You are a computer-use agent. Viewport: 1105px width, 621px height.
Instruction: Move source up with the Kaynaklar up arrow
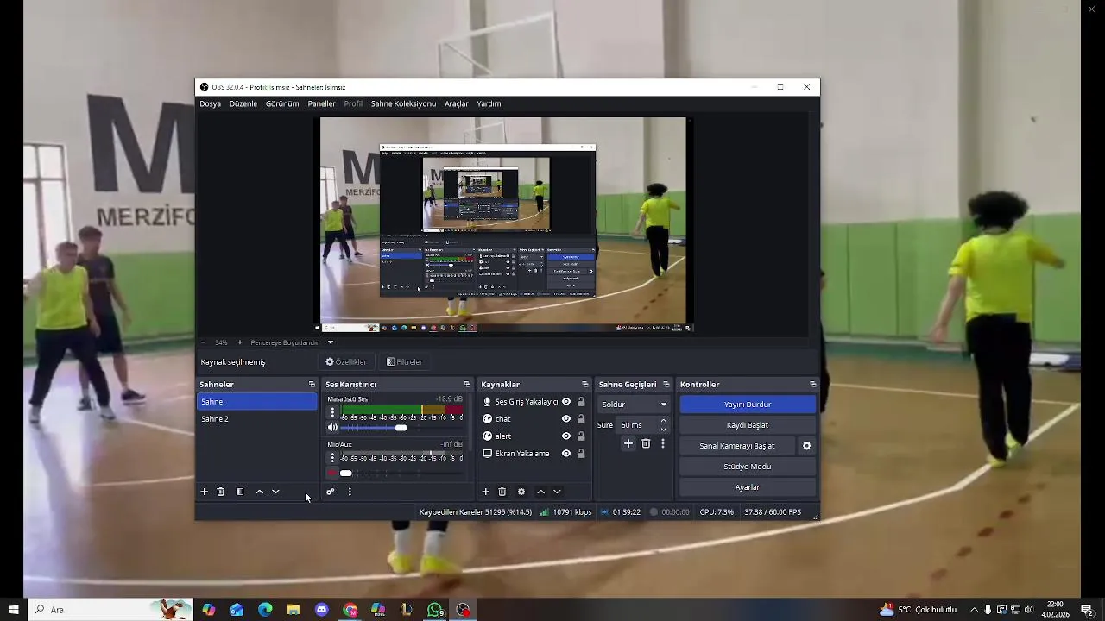click(540, 492)
